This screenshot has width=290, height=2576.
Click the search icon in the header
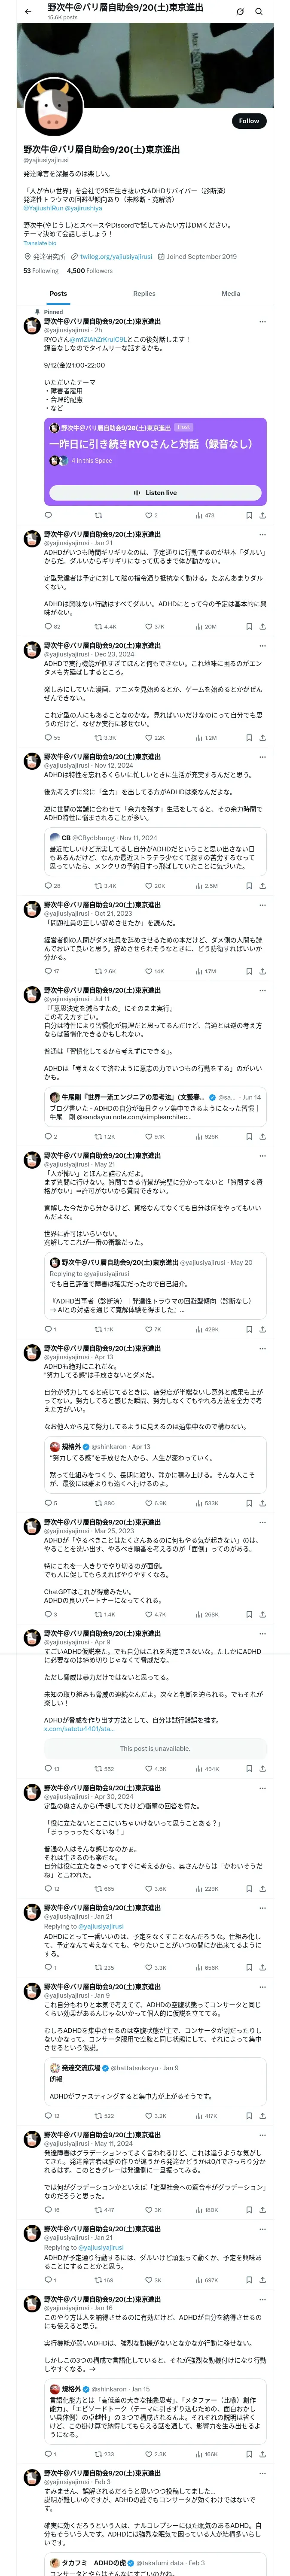pos(259,12)
